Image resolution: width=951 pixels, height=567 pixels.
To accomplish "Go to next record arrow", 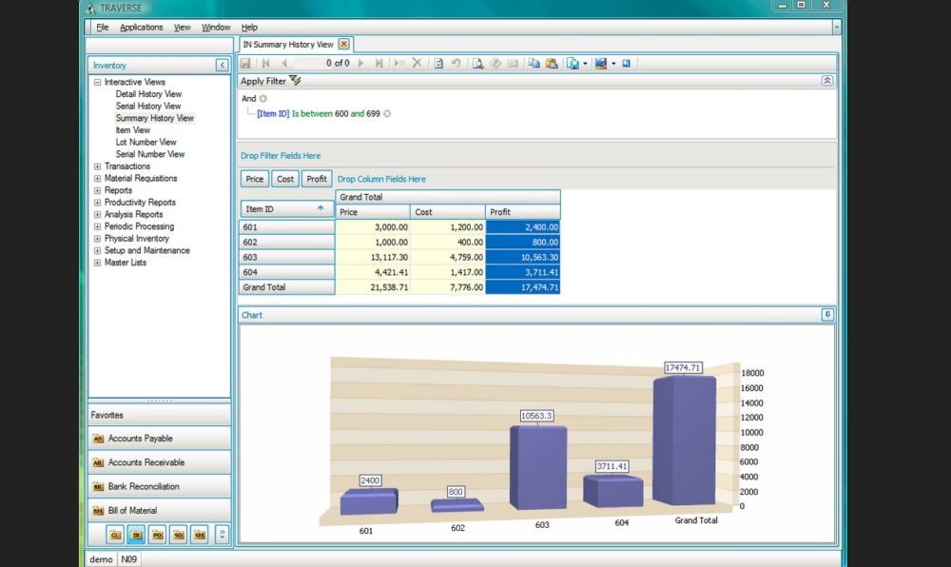I will (360, 63).
